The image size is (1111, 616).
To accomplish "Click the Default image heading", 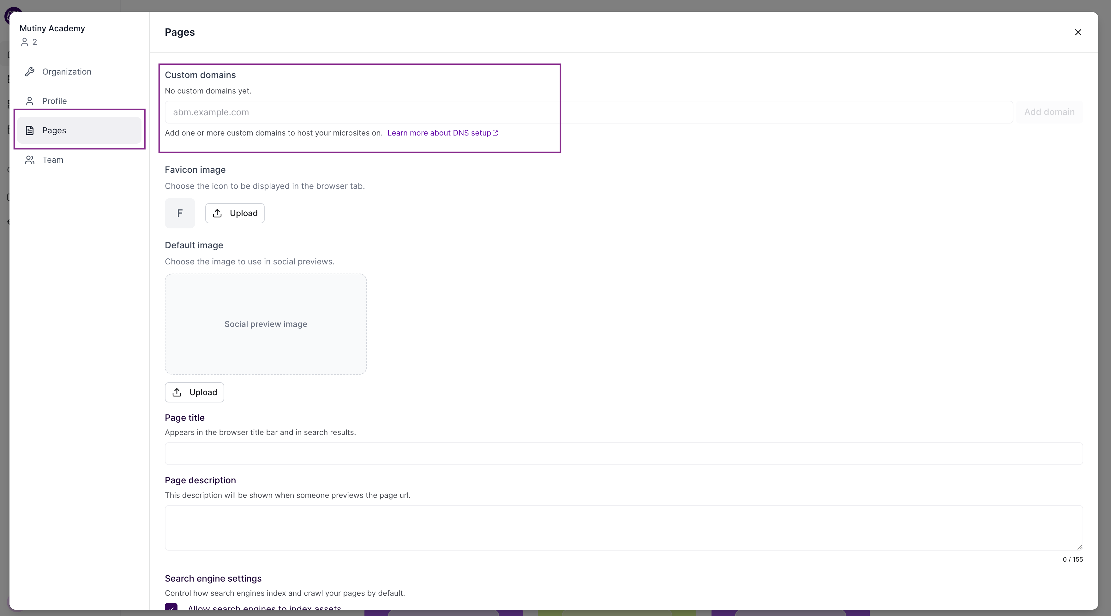I will coord(194,245).
